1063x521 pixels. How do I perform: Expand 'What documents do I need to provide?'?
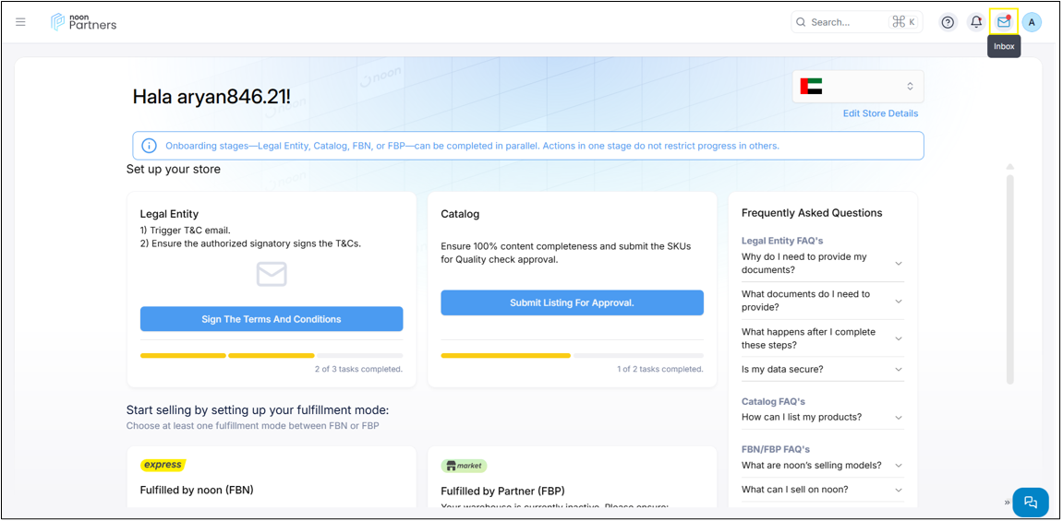point(822,301)
